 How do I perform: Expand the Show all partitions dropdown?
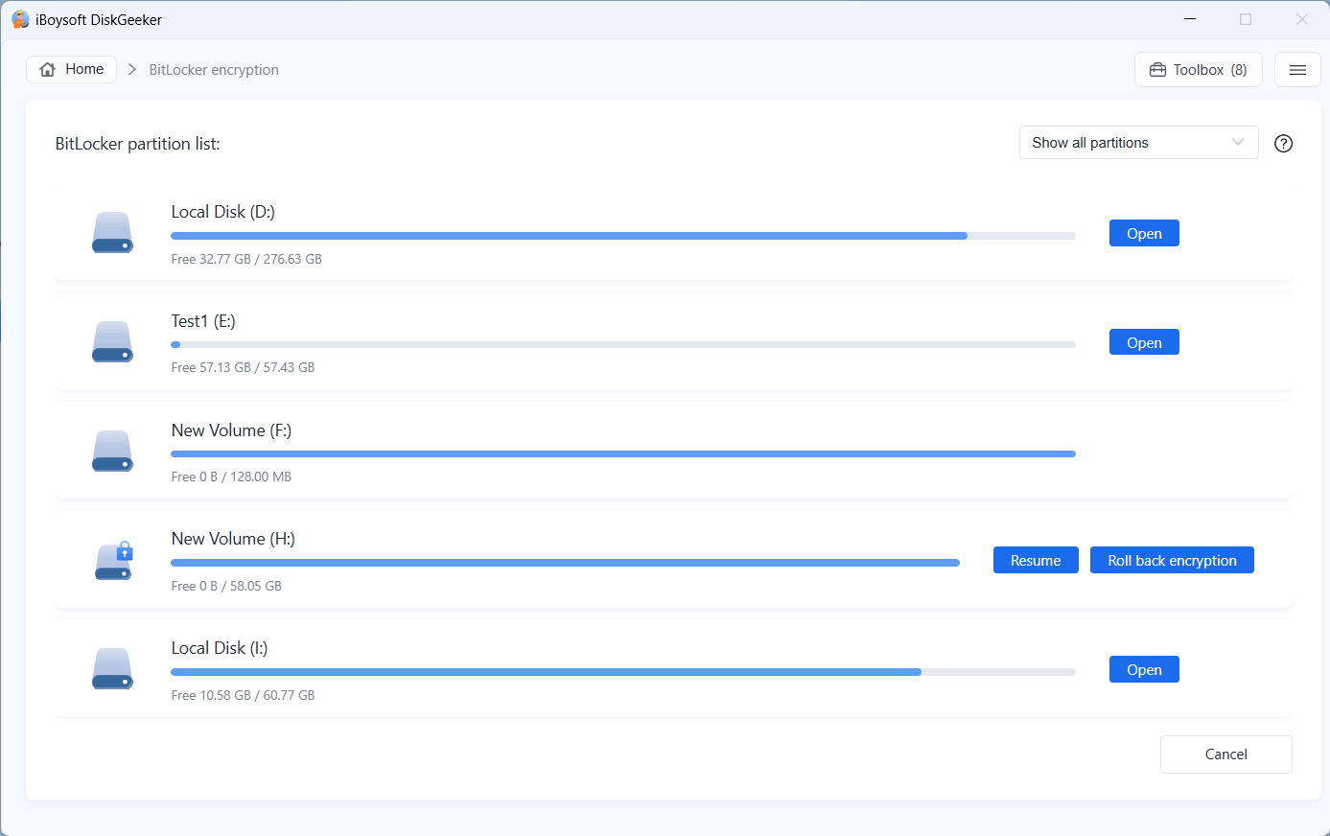(x=1138, y=143)
